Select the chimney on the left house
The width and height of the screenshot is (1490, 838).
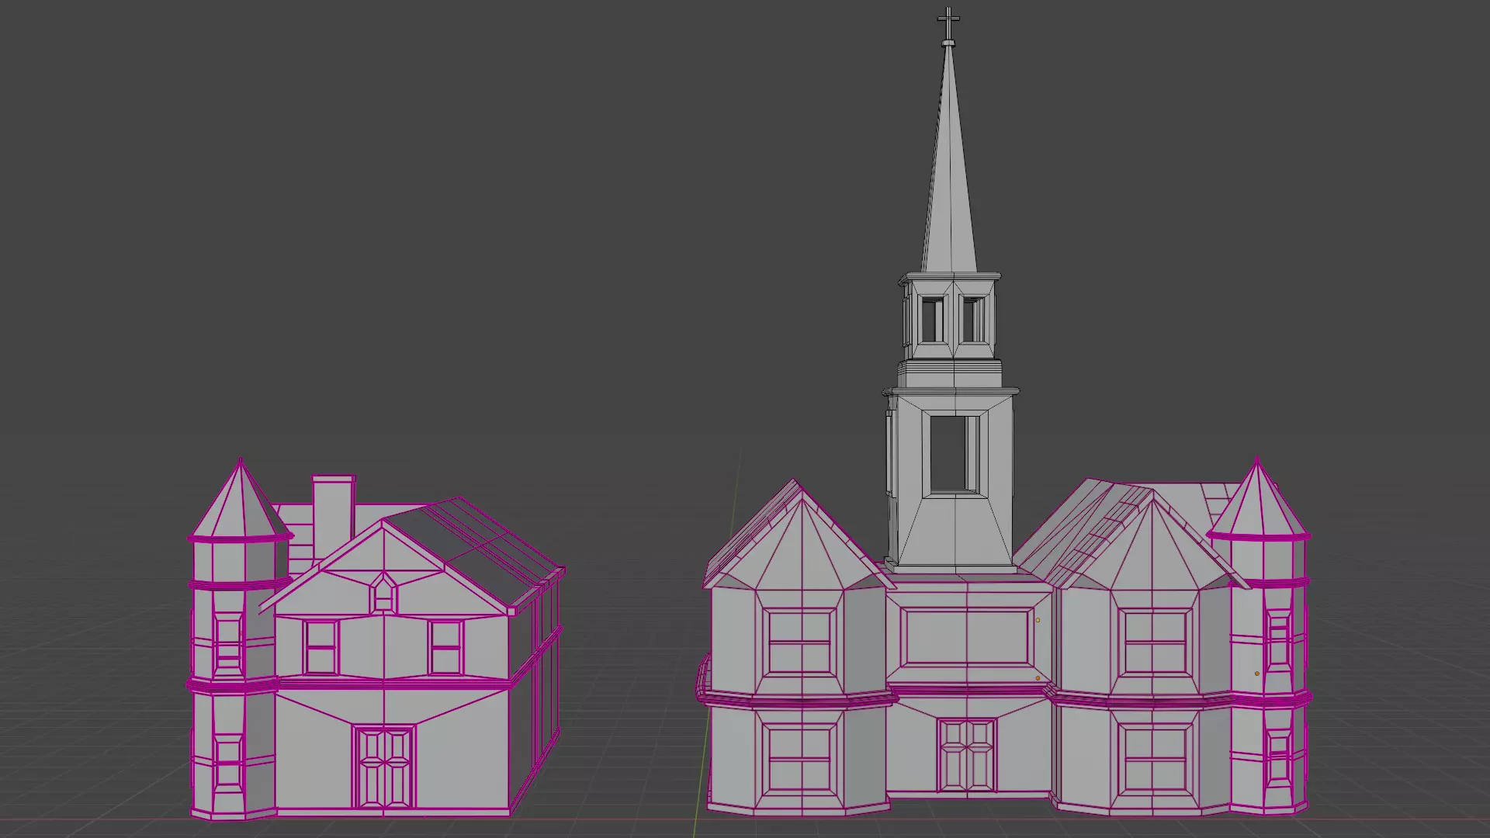click(x=333, y=516)
